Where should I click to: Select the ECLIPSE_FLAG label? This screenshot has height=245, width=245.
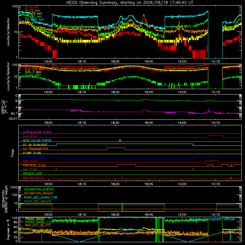(33, 157)
